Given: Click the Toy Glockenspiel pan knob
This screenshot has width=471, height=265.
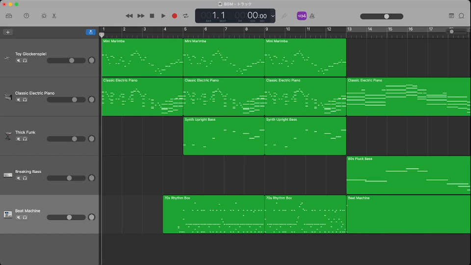Looking at the screenshot, I should [x=92, y=60].
